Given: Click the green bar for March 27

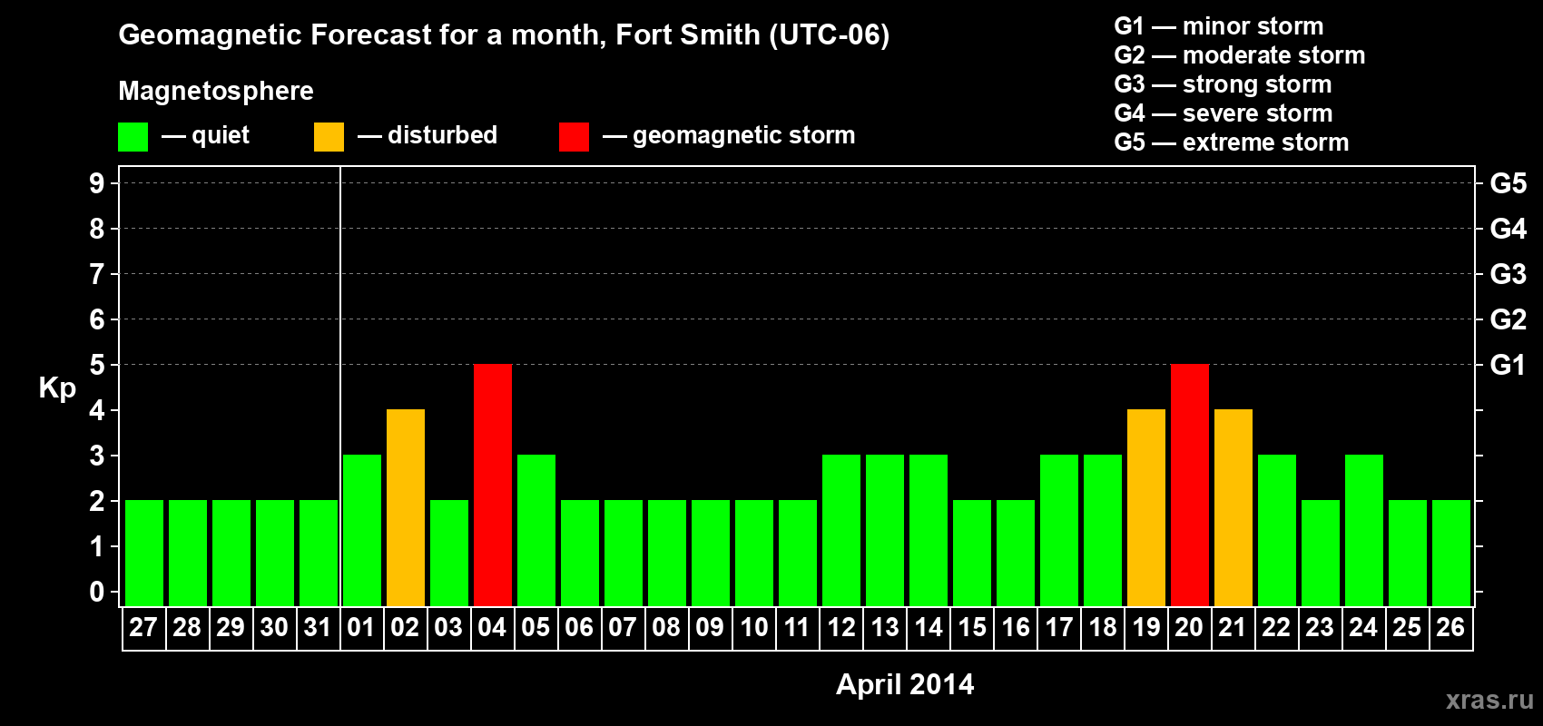Looking at the screenshot, I should (144, 554).
